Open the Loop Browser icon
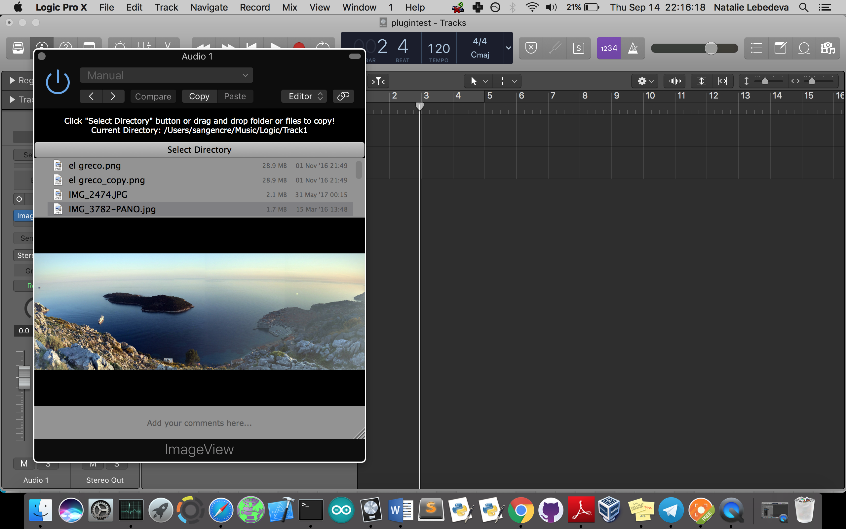This screenshot has width=846, height=529. click(804, 48)
